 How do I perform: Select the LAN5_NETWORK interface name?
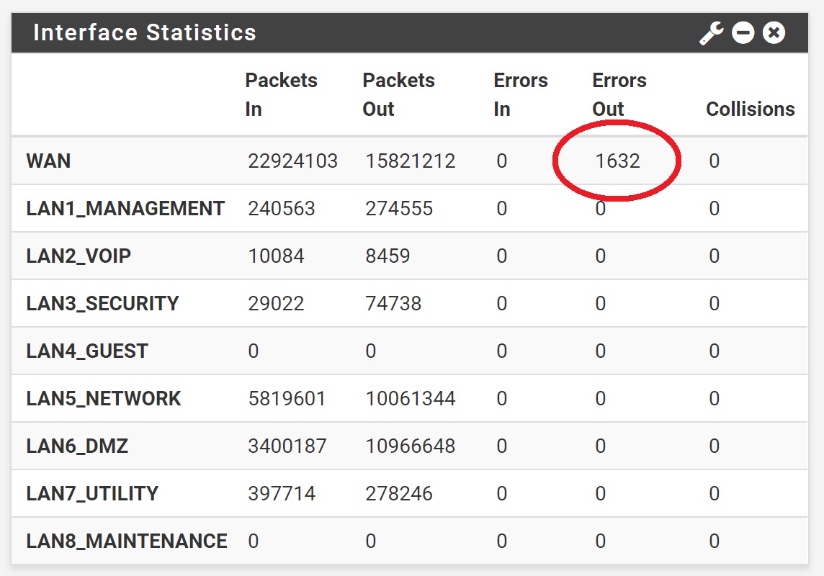[104, 399]
